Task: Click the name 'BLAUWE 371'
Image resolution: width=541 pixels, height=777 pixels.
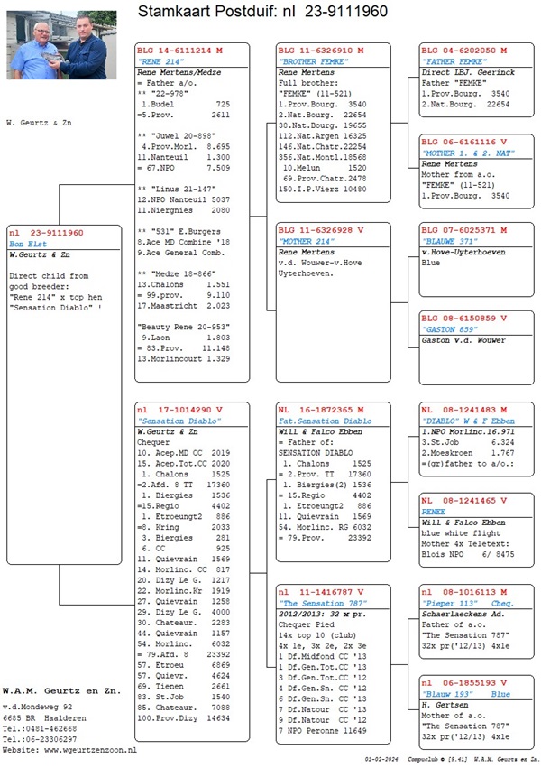Action: pyautogui.click(x=449, y=241)
